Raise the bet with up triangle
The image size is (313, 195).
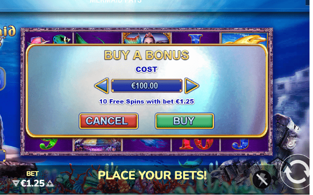point(50,183)
